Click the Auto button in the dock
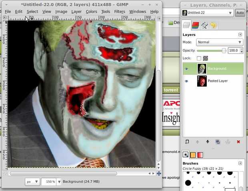248x191 pixels. [x=240, y=13]
